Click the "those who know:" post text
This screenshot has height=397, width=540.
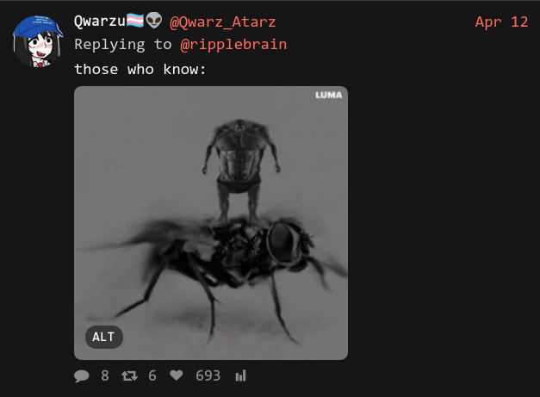tap(140, 69)
